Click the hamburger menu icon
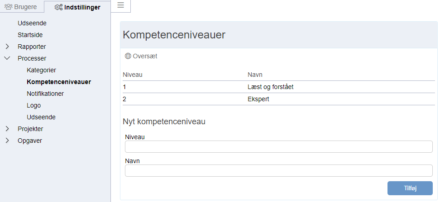The width and height of the screenshot is (440, 202). [x=121, y=5]
